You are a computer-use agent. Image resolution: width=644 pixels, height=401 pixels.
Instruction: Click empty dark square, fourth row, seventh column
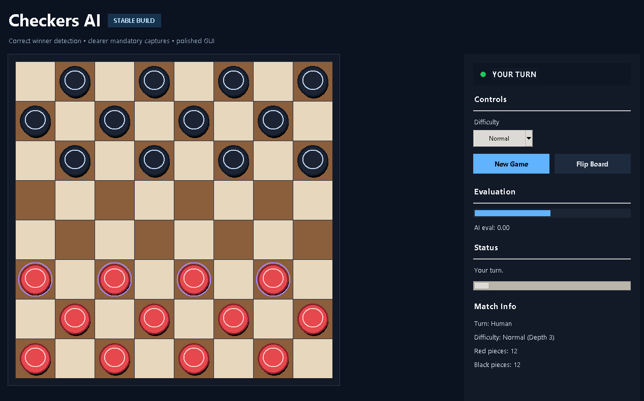pyautogui.click(x=273, y=200)
